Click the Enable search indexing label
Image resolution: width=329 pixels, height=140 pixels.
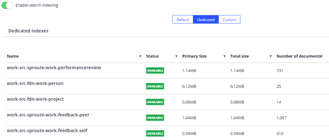pos(37,5)
